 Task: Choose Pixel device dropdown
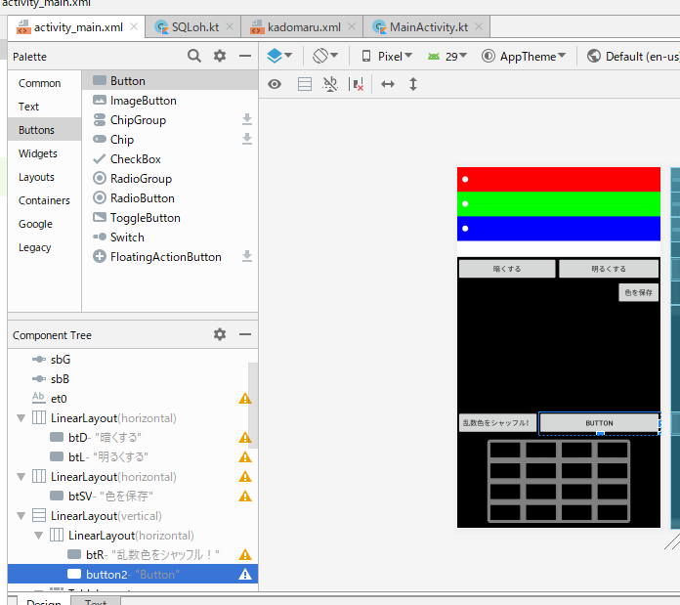coord(387,57)
